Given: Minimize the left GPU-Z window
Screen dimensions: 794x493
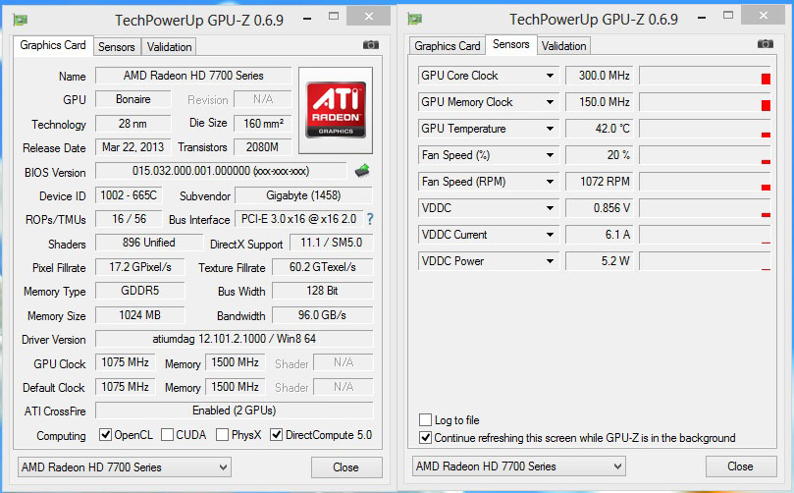Looking at the screenshot, I should click(x=307, y=19).
